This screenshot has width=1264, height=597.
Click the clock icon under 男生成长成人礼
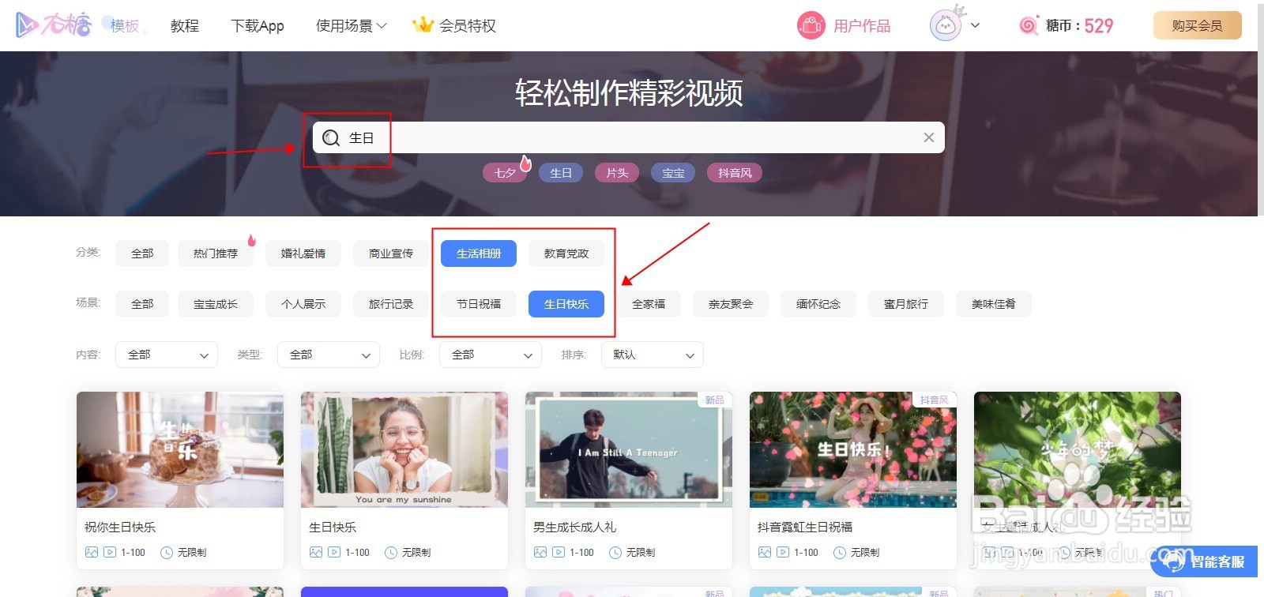click(615, 552)
